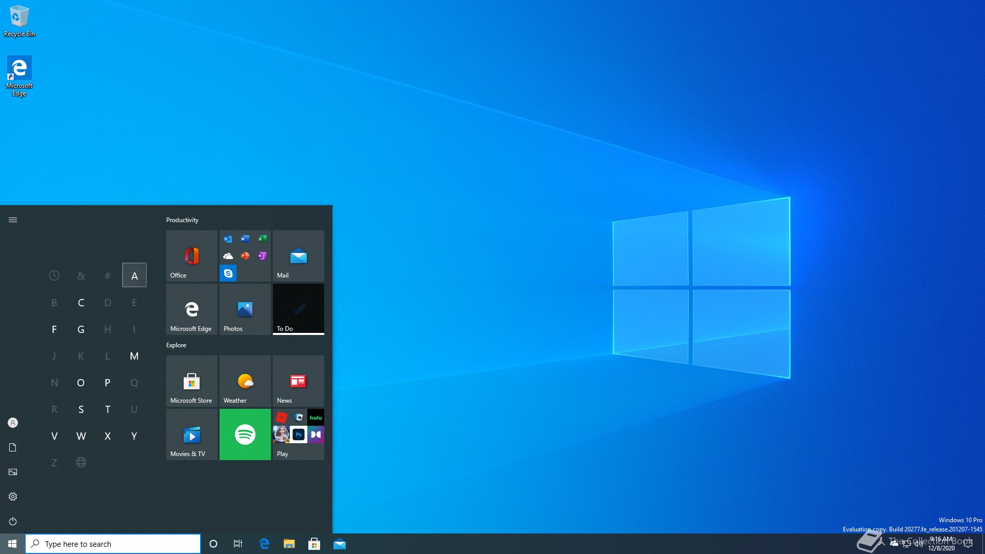This screenshot has width=985, height=554.
Task: Open Microsoft Store tile in Explore group
Action: (192, 381)
